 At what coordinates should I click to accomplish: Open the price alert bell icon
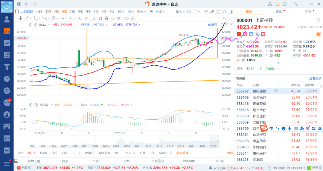click(x=27, y=4)
